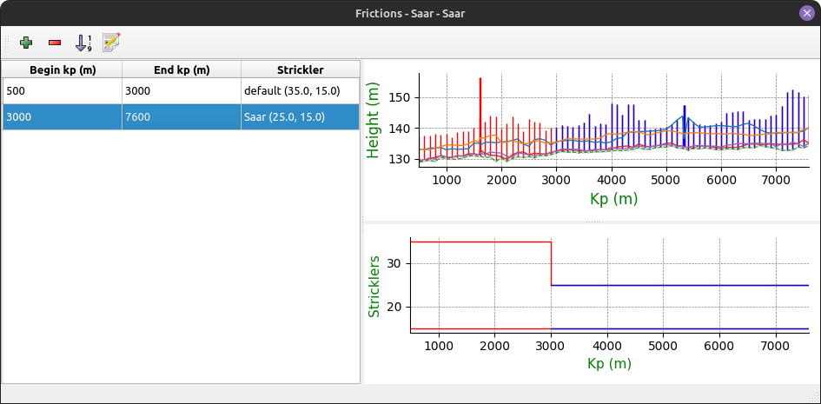Image resolution: width=821 pixels, height=404 pixels.
Task: Click the Strickler column header
Action: [300, 70]
